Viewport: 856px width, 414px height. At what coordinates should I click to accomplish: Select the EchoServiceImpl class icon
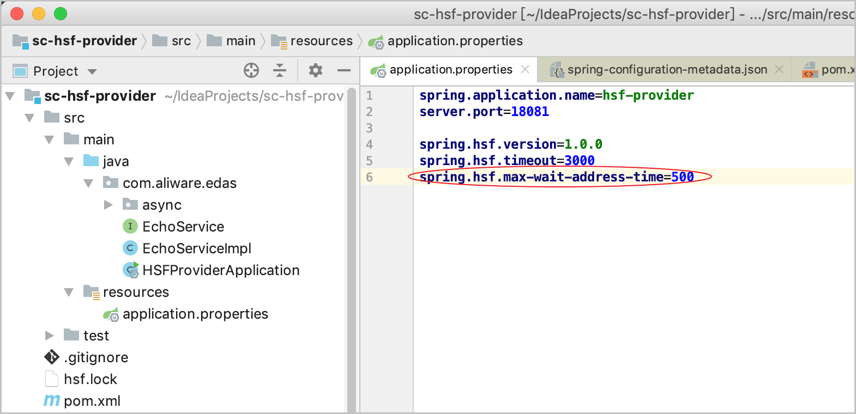tap(130, 248)
